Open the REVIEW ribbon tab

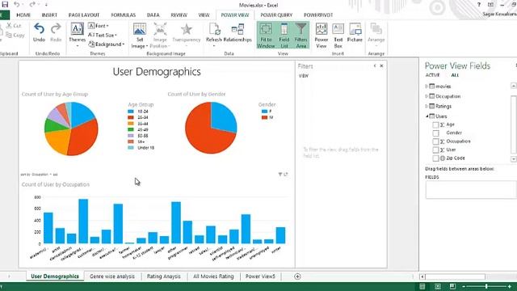(179, 15)
